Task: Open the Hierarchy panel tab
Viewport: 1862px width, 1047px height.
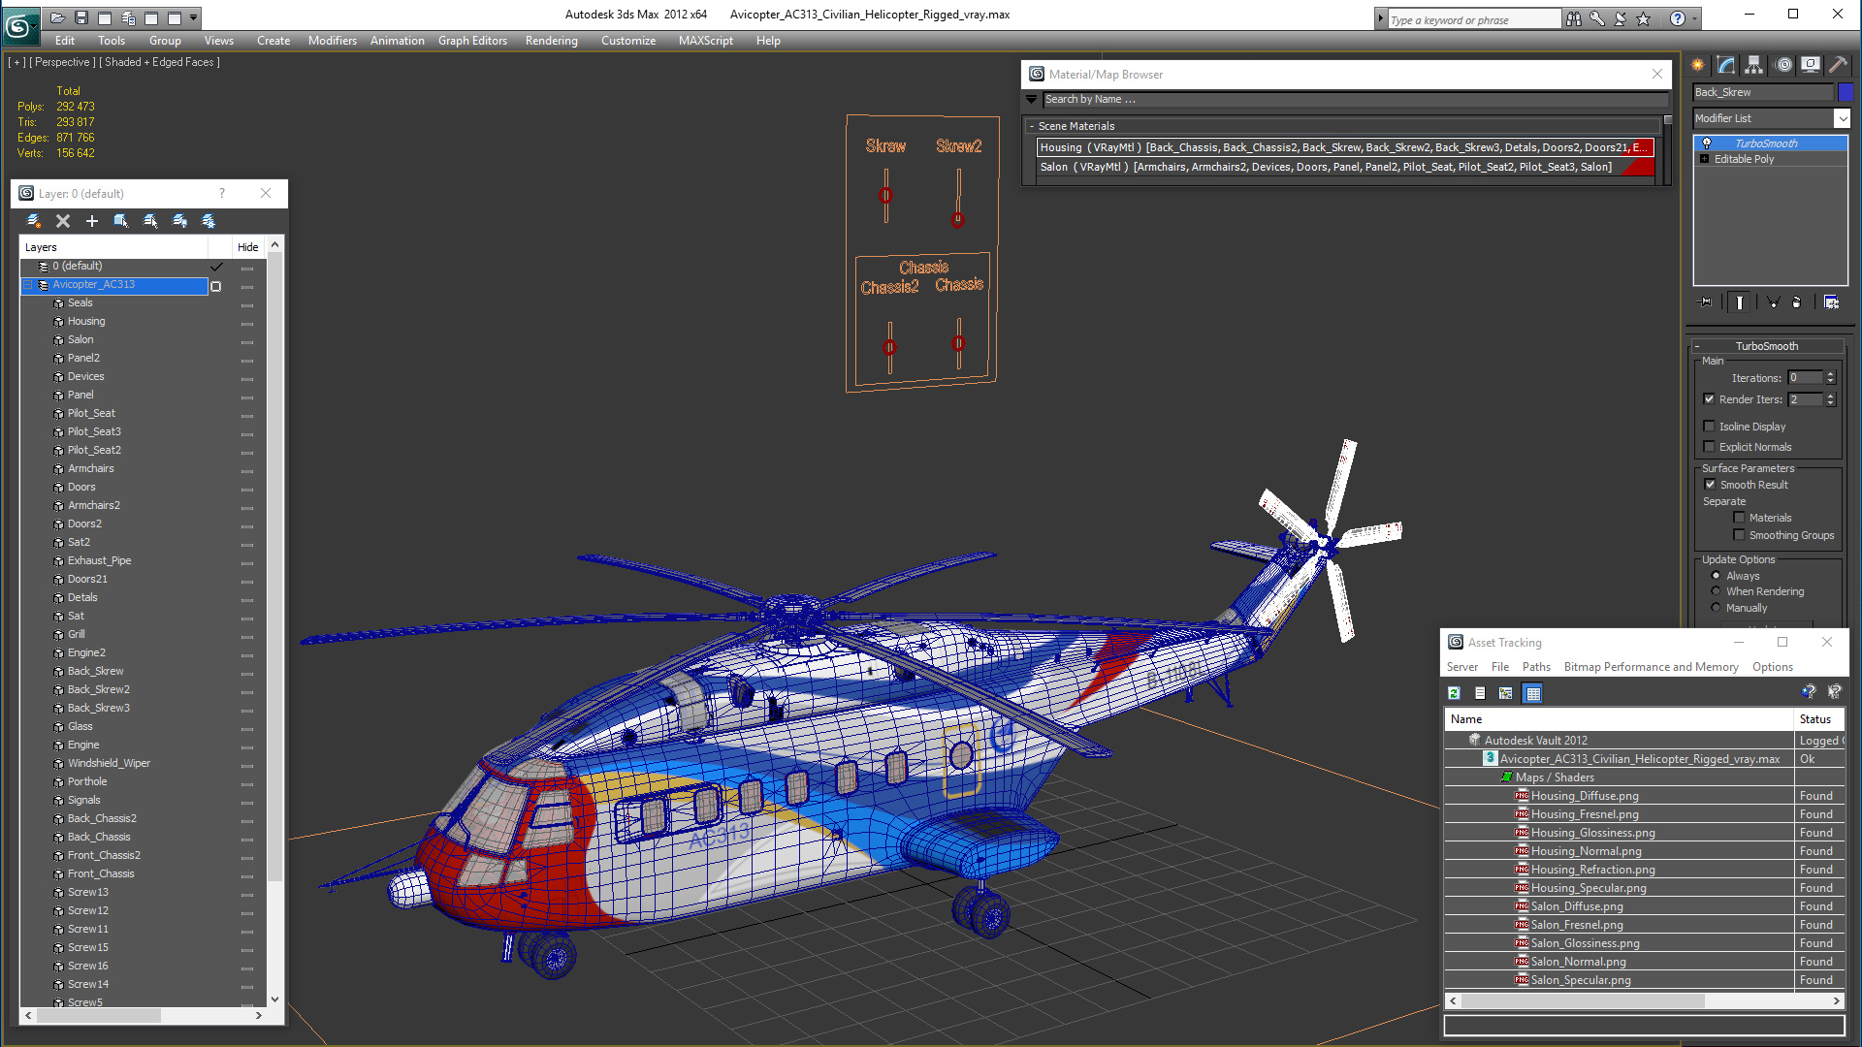Action: pyautogui.click(x=1753, y=65)
